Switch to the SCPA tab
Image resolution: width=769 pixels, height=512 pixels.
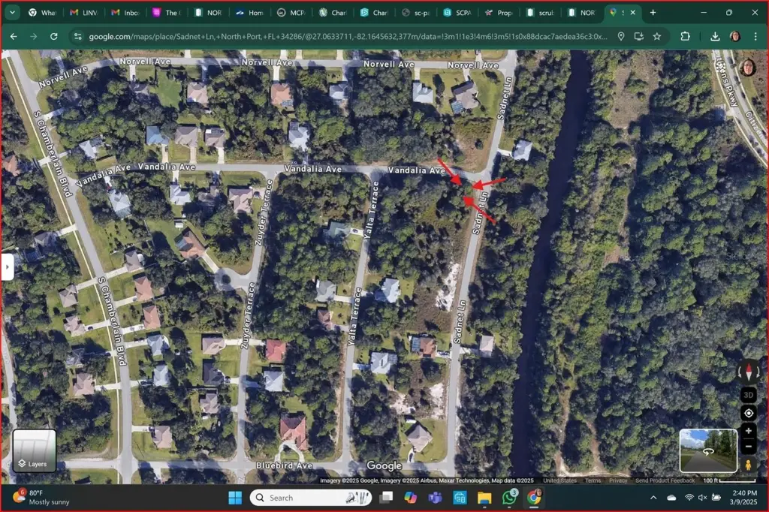pos(457,13)
